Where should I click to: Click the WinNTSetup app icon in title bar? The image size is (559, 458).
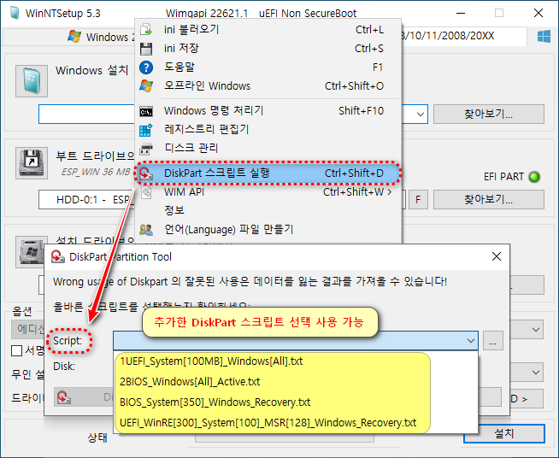[x=15, y=13]
